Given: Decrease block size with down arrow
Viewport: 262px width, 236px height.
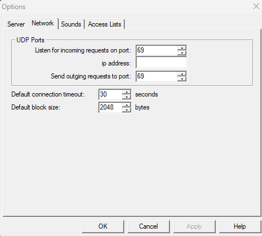Looking at the screenshot, I should point(126,110).
